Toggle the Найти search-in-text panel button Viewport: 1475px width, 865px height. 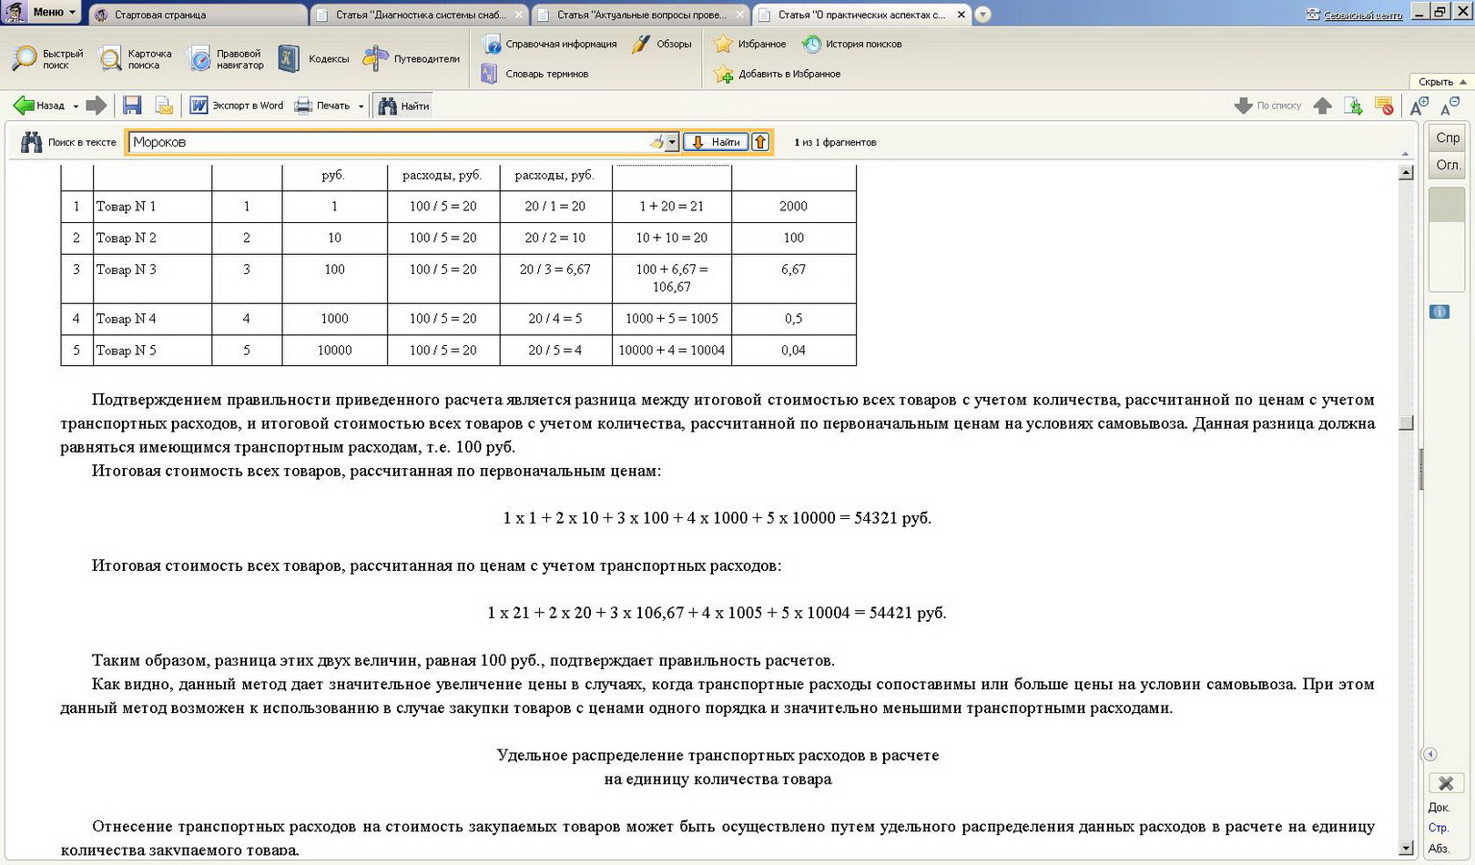tap(403, 106)
